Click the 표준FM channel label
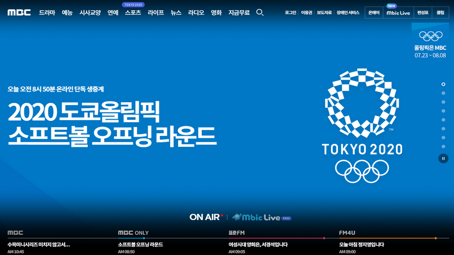The image size is (454, 255). click(x=237, y=233)
